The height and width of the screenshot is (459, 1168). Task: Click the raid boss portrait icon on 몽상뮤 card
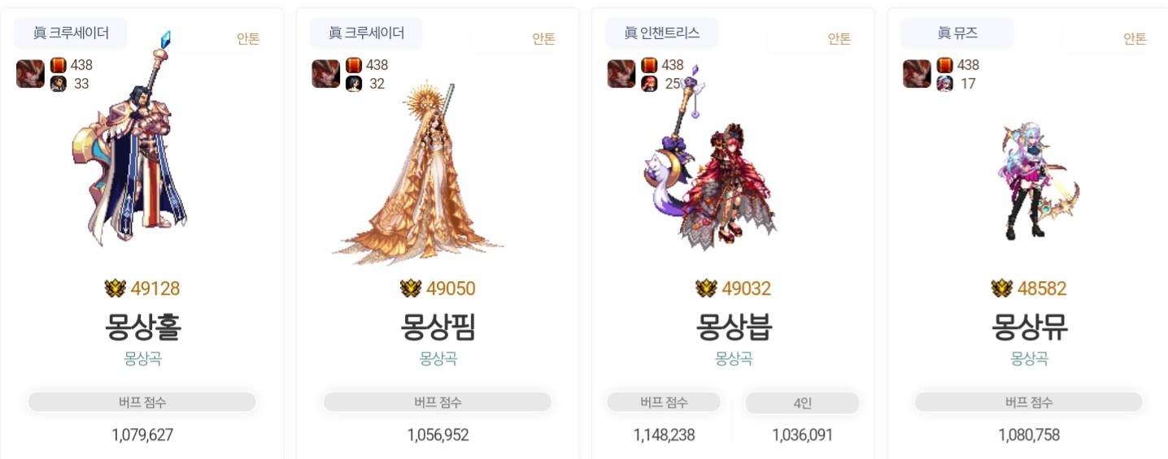click(x=917, y=74)
